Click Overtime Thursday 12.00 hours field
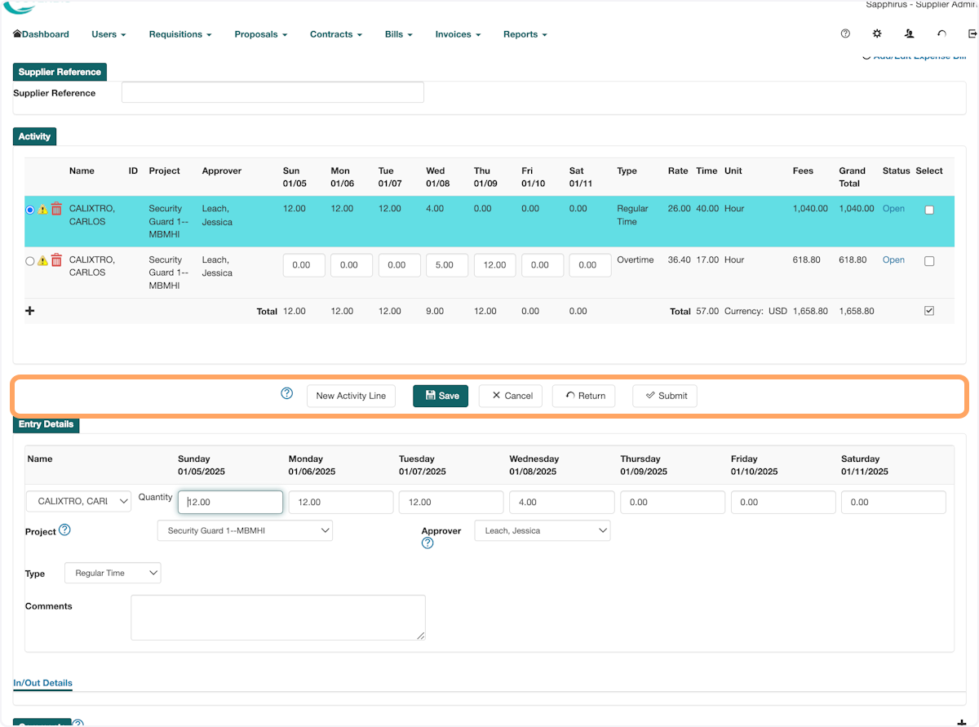The width and height of the screenshot is (979, 727). [494, 265]
